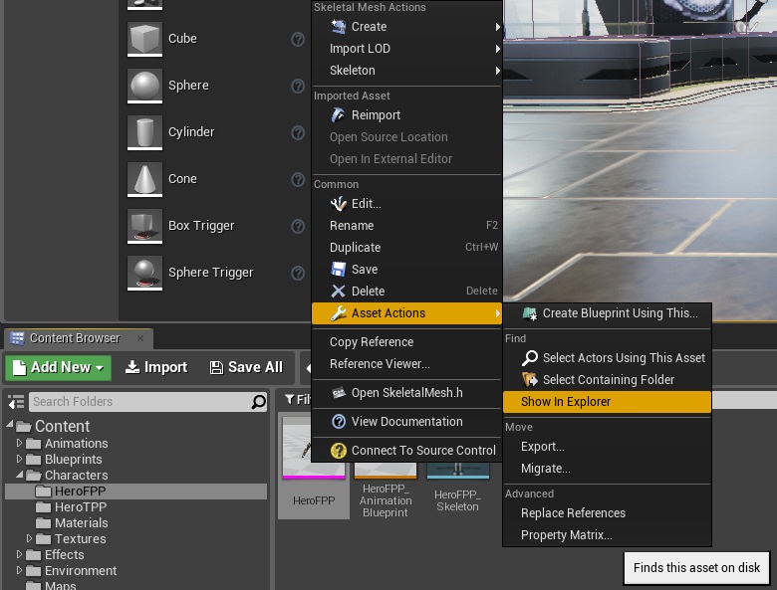Open help for the Sphere Trigger item

(298, 273)
